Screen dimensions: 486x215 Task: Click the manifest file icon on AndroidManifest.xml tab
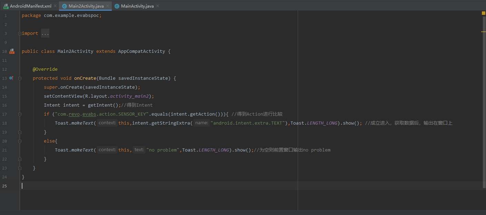[x=6, y=6]
